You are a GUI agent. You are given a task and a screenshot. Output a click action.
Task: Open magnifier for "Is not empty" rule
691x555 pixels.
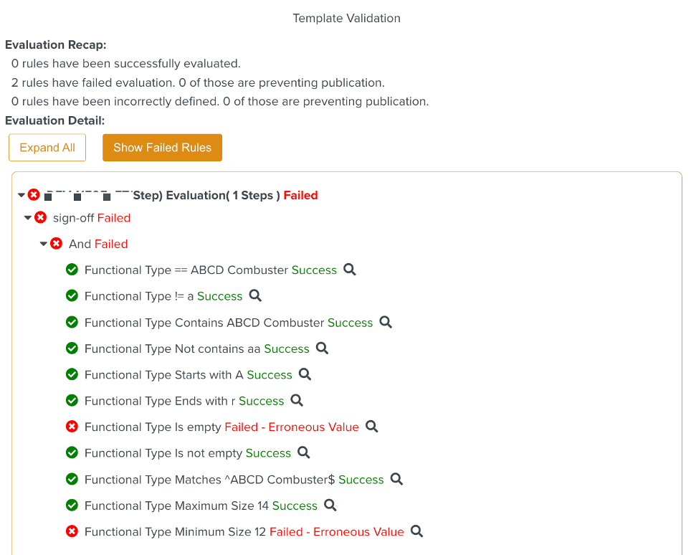point(304,452)
